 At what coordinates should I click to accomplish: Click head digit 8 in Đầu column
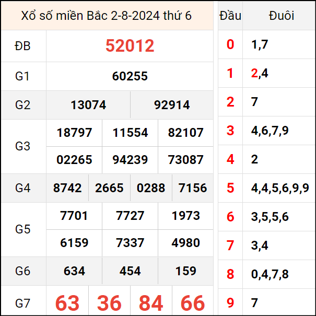(x=230, y=274)
